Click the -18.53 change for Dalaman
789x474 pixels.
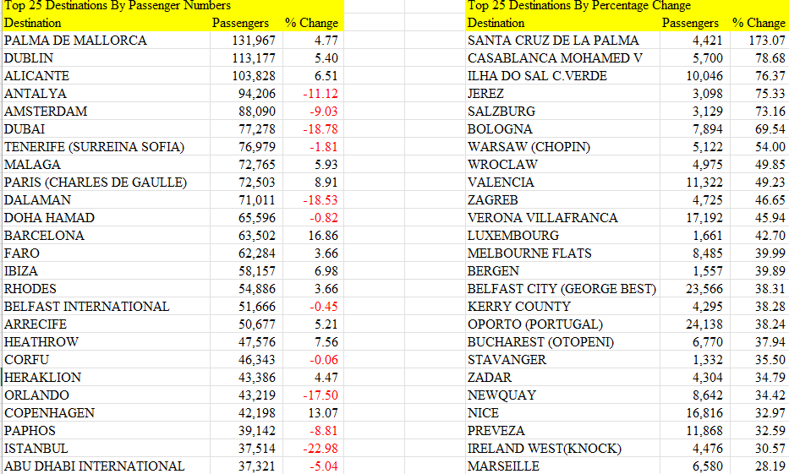(x=313, y=200)
